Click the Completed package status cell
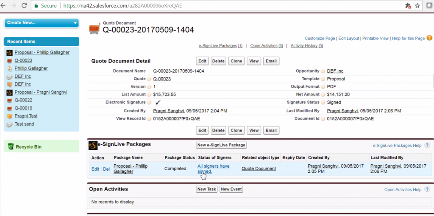 point(175,168)
